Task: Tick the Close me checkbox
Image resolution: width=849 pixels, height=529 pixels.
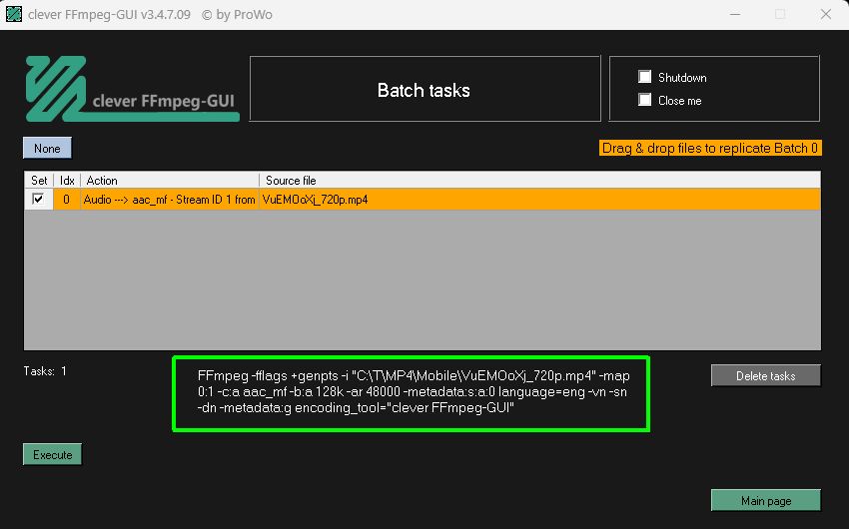Action: (x=644, y=100)
